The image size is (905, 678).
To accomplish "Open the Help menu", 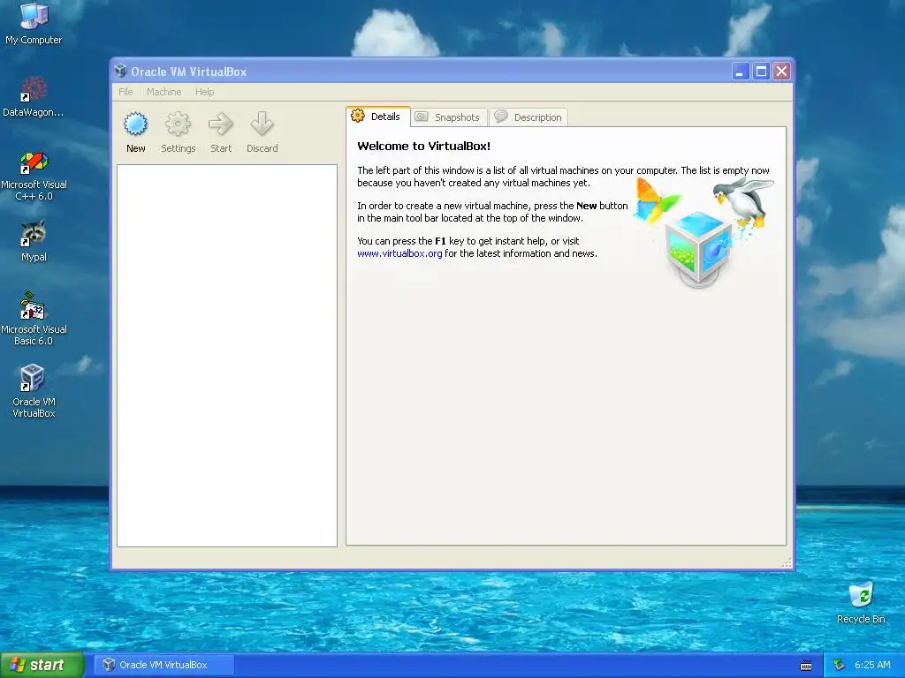I will point(204,92).
